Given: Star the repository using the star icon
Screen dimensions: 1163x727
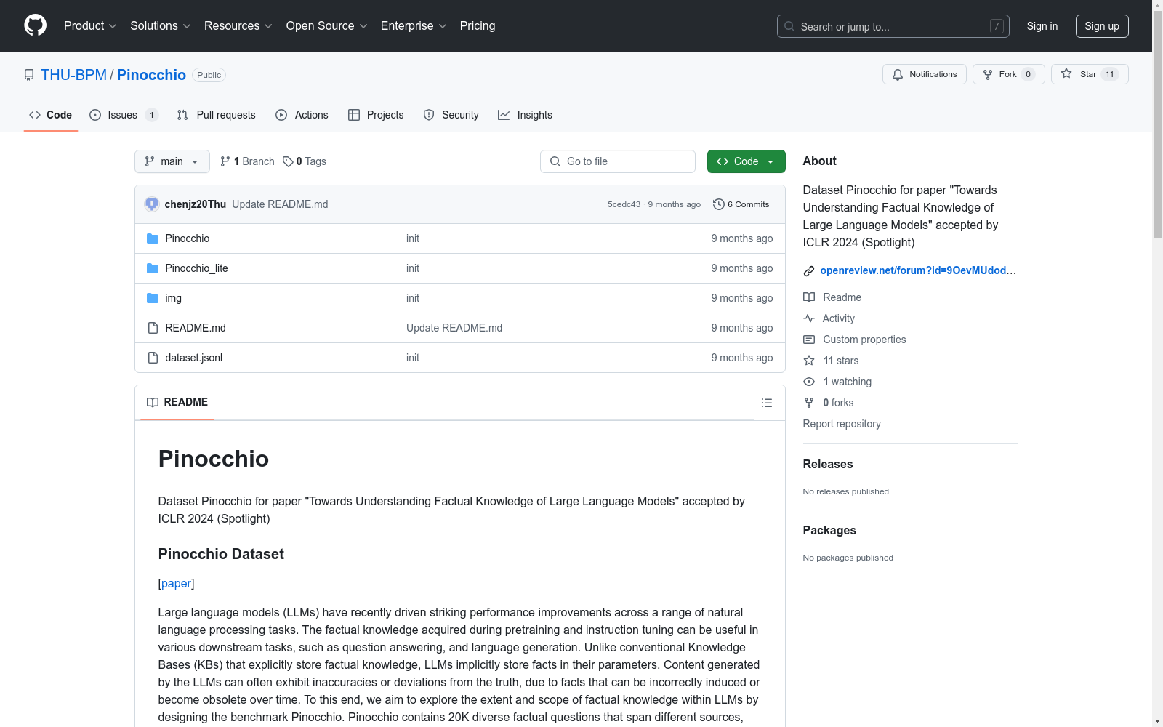Looking at the screenshot, I should pos(1066,73).
